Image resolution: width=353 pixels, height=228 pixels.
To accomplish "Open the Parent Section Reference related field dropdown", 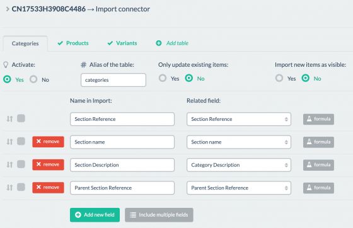I will click(239, 188).
